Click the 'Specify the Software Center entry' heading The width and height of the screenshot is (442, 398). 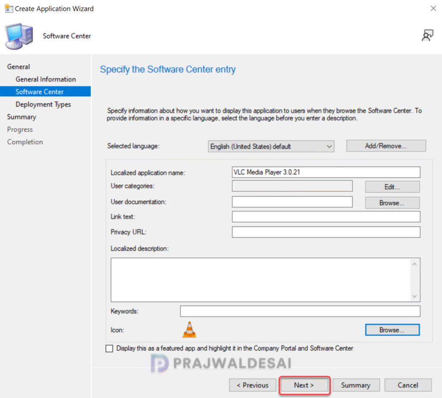(x=168, y=69)
